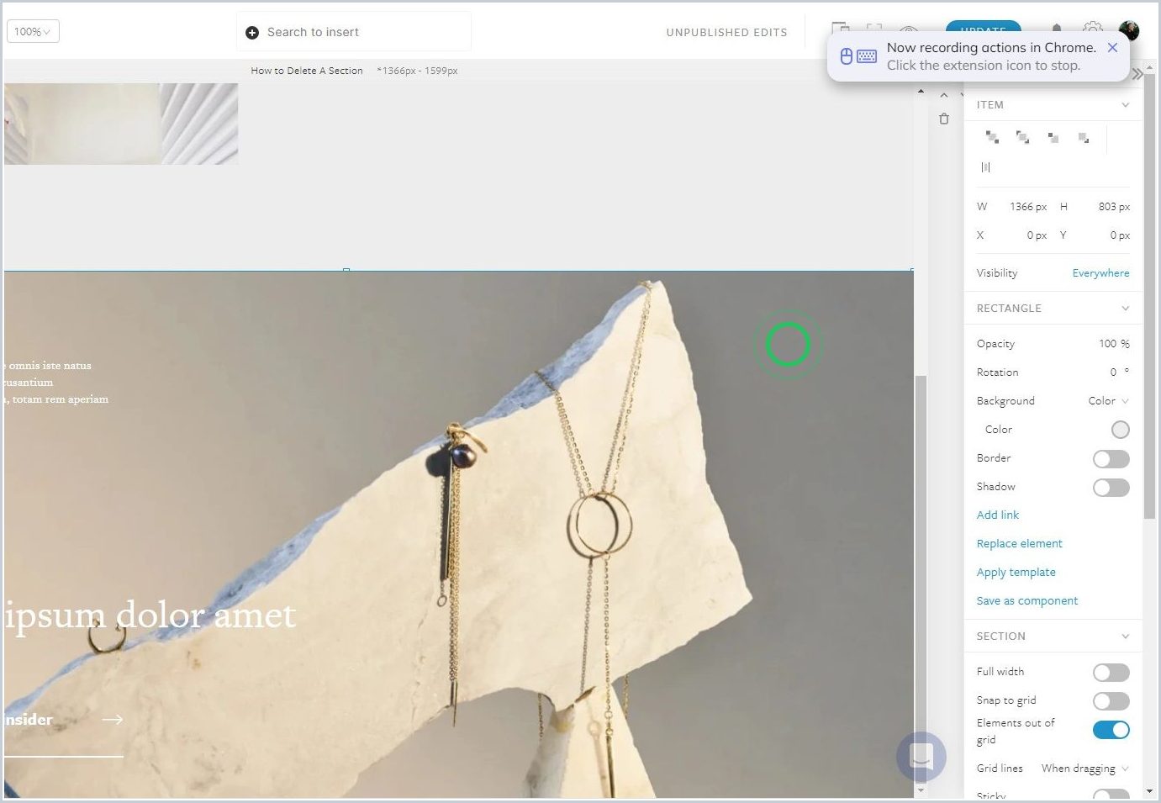Click the Add link option
Viewport: 1161px width, 803px height.
pyautogui.click(x=997, y=515)
